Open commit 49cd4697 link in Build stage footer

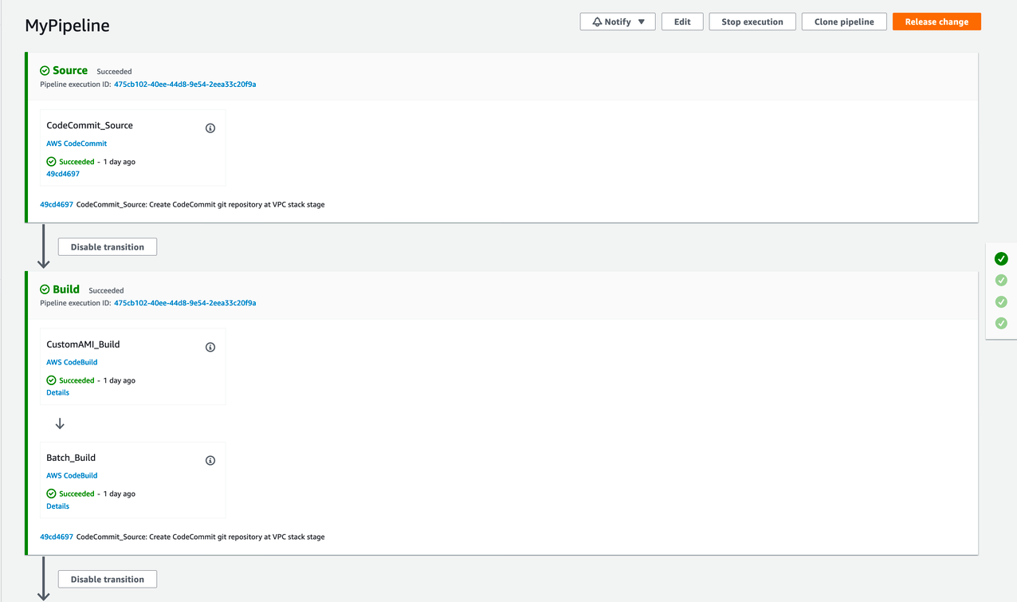pos(57,537)
